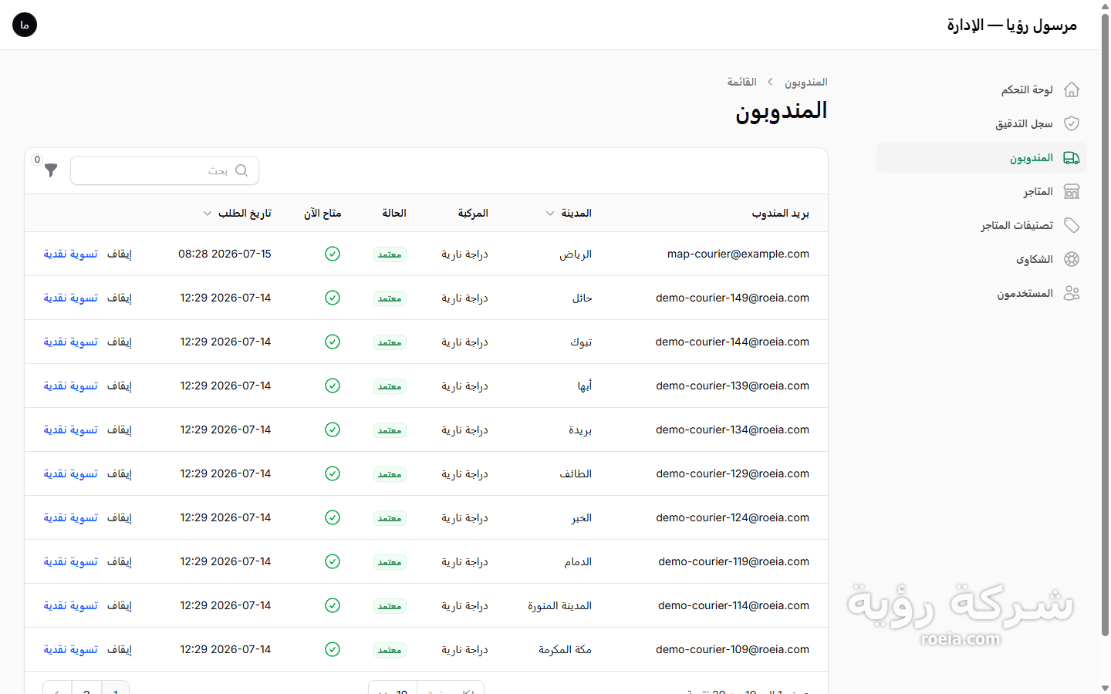Open the user avatar menu in header

(x=25, y=25)
